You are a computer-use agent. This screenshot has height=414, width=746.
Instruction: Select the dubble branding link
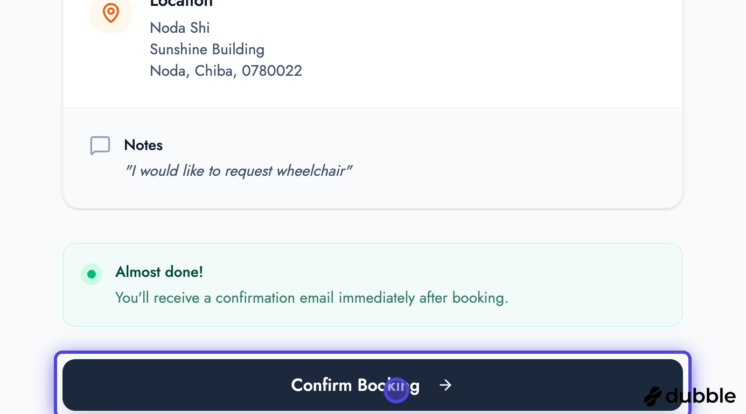tap(689, 396)
